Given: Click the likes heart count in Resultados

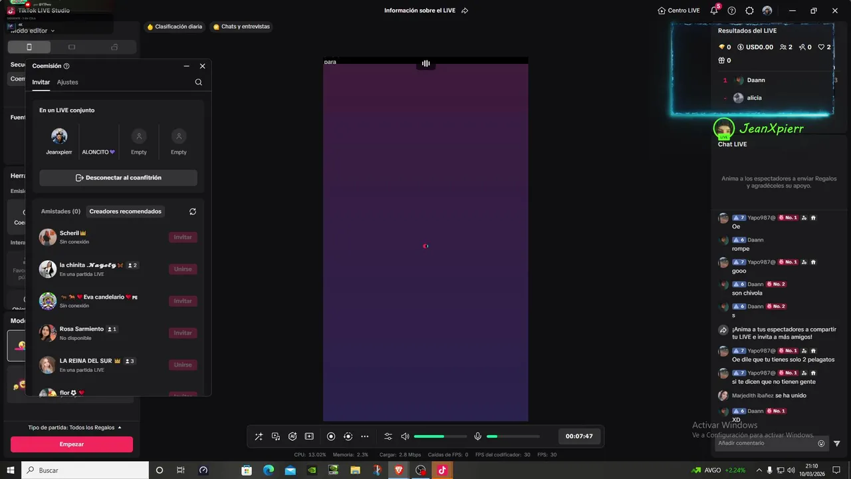Looking at the screenshot, I should 824,47.
